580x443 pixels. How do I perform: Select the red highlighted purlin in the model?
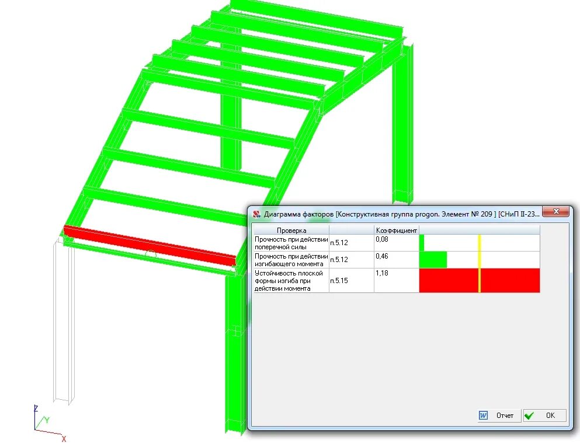150,245
